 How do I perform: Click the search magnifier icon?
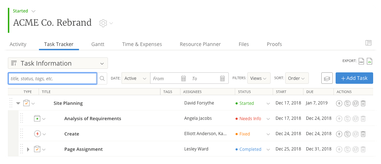[102, 78]
